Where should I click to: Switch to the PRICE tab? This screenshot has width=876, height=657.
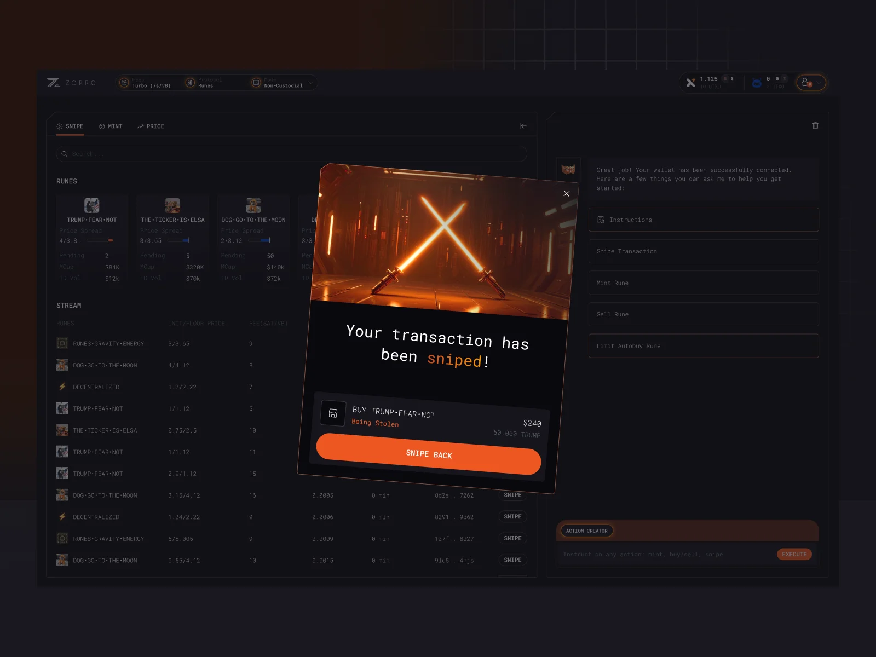coord(151,126)
